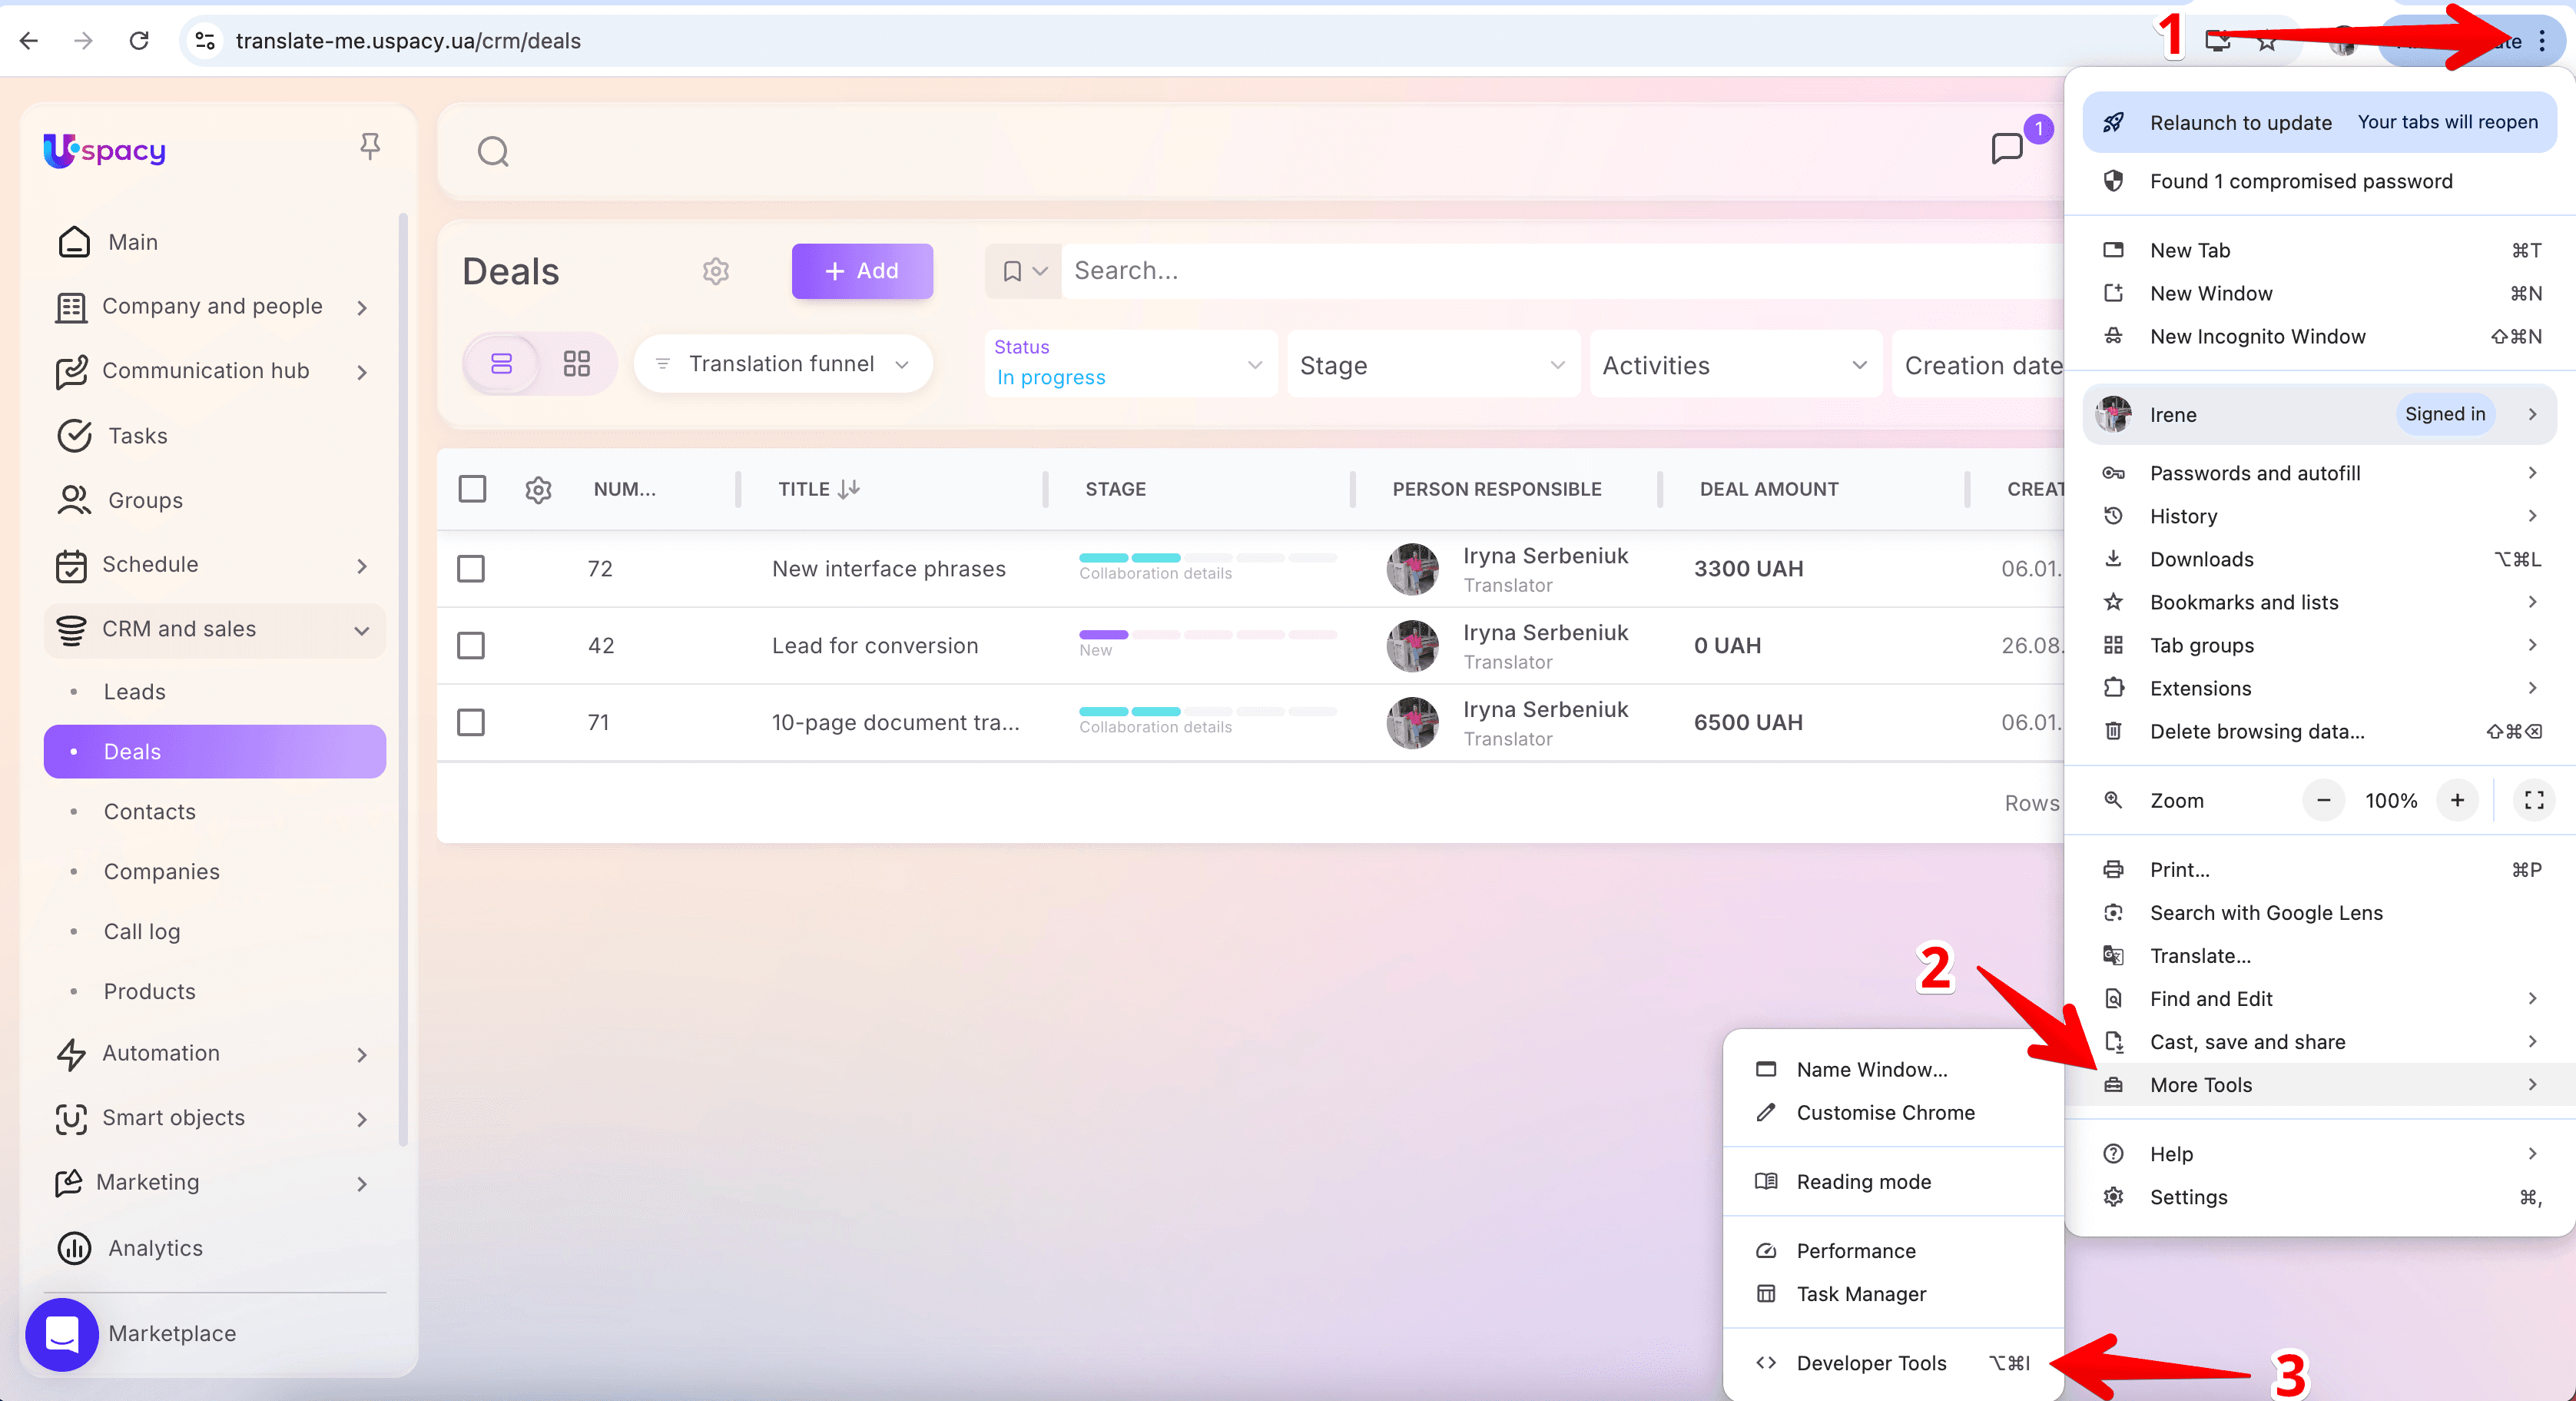2576x1401 pixels.
Task: Tick the Lead for conversion row checkbox
Action: [471, 646]
